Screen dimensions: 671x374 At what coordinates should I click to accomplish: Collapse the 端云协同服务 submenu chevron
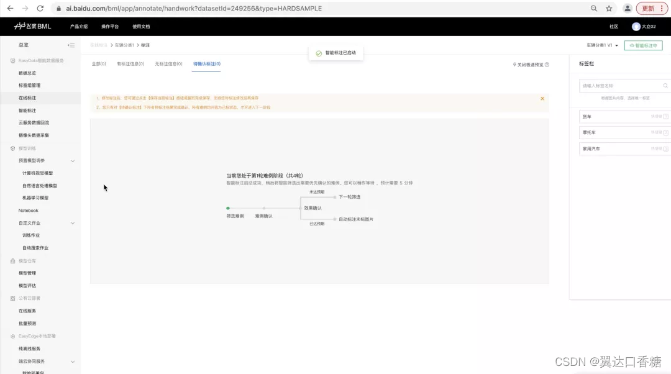point(73,362)
